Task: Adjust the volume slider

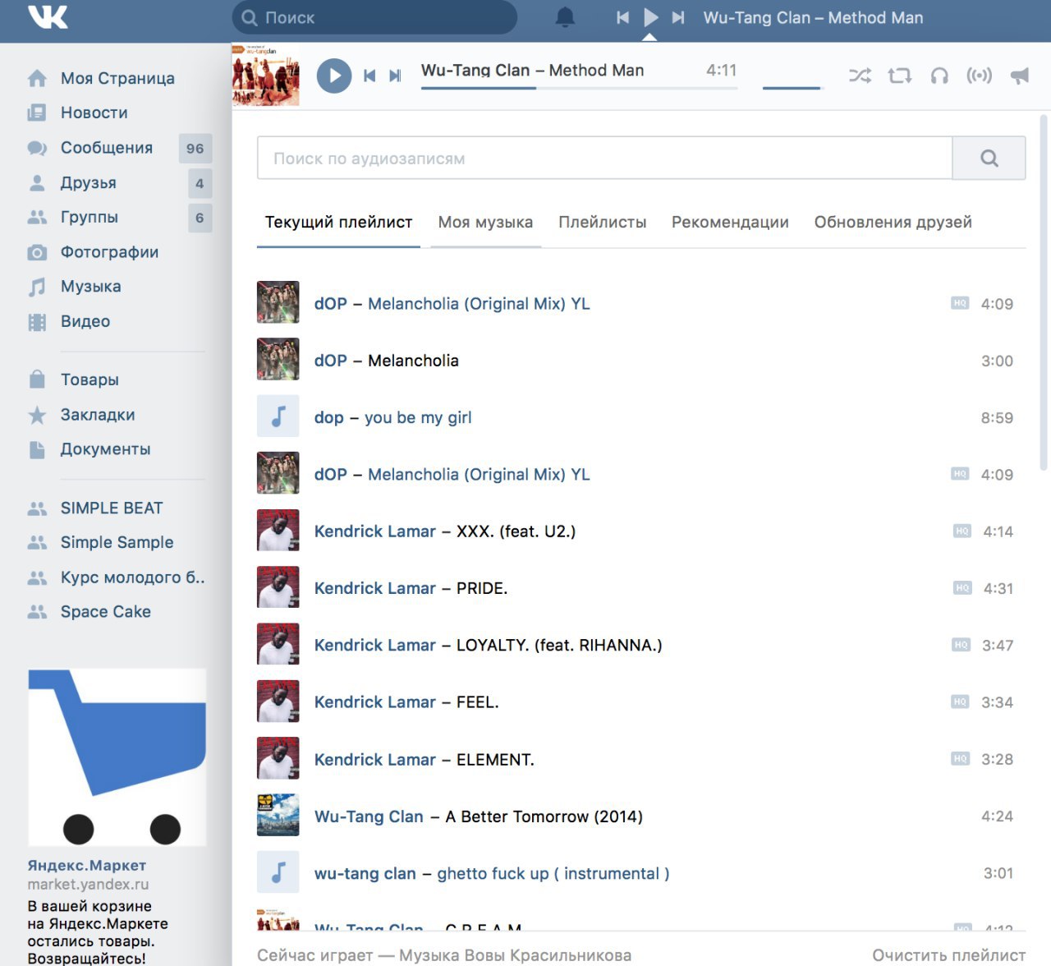Action: point(792,87)
